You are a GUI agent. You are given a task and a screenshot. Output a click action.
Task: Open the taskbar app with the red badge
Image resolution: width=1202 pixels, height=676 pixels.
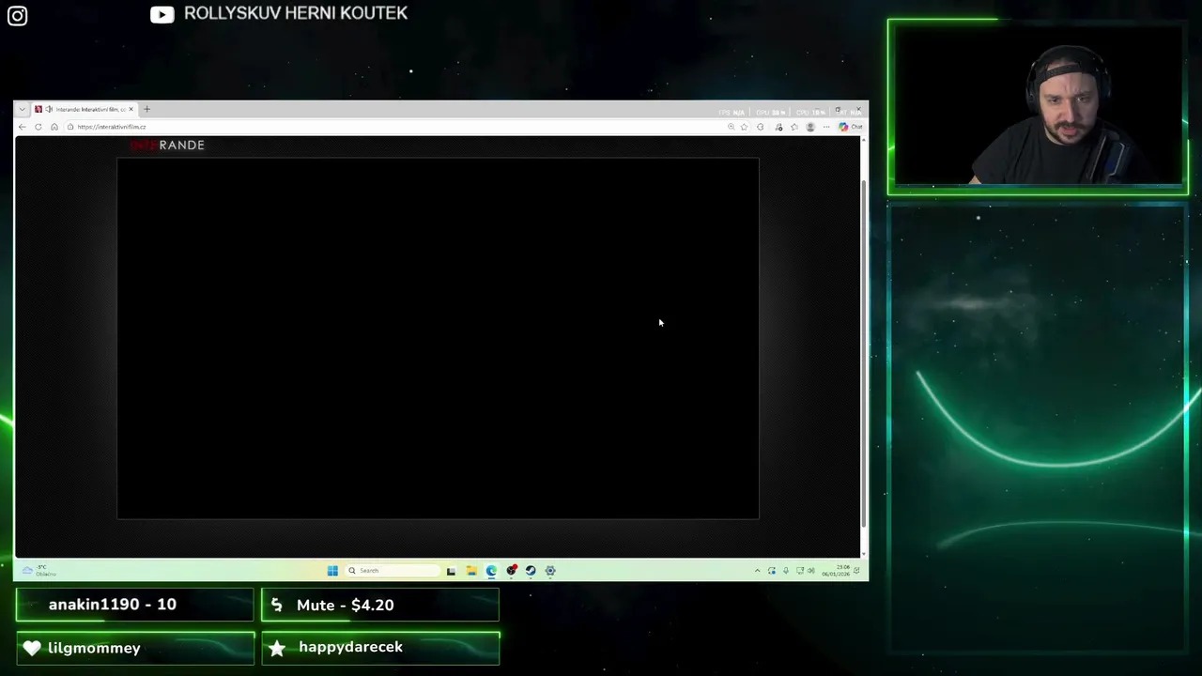click(512, 571)
